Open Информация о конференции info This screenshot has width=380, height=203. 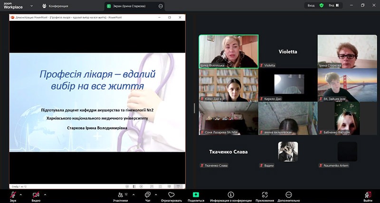point(231,196)
